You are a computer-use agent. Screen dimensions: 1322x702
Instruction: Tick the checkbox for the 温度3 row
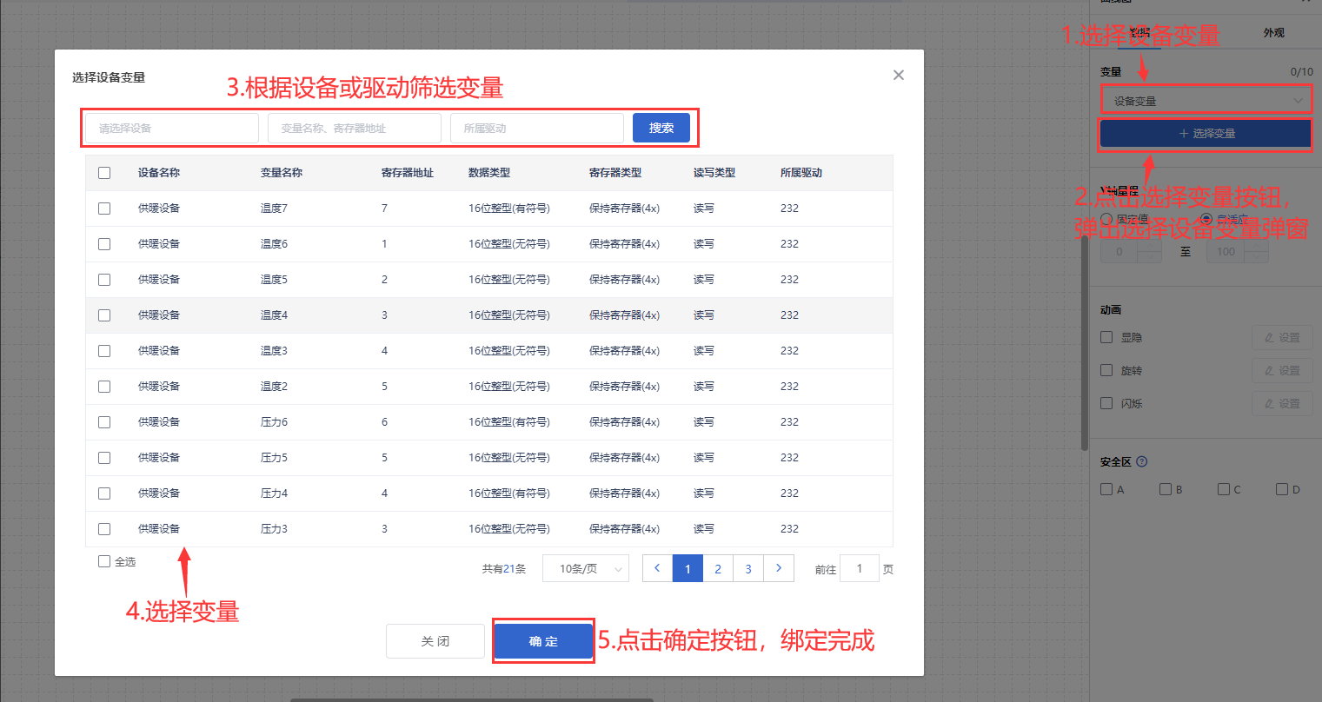104,351
